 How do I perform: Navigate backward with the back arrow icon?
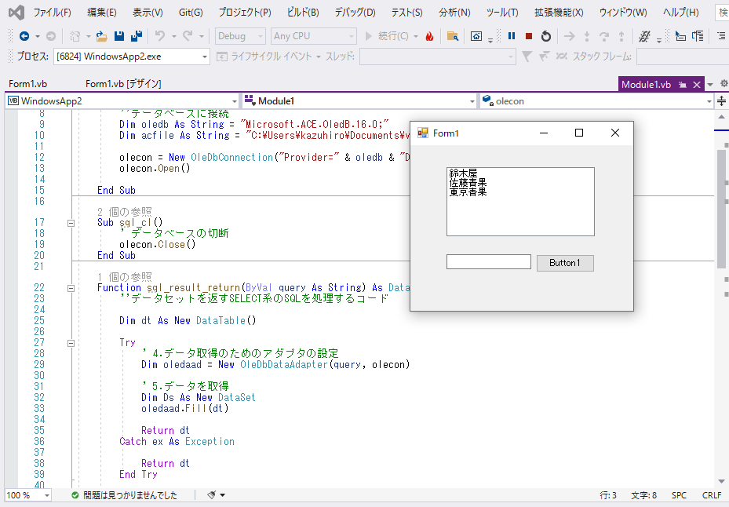coord(24,36)
